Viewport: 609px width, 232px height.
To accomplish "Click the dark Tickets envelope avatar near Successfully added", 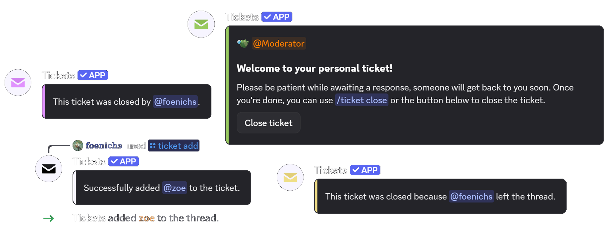I will pos(49,168).
